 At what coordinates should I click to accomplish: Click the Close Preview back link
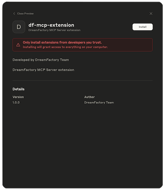(23, 13)
